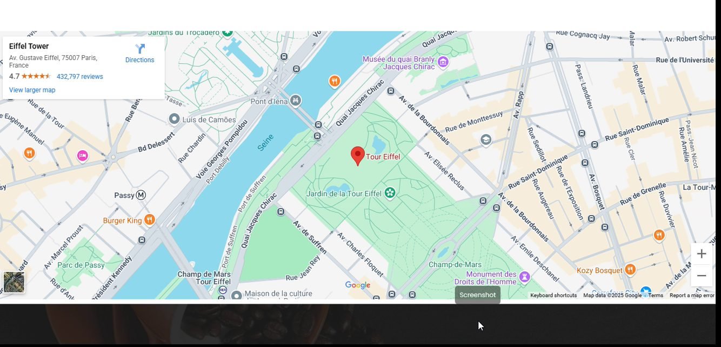This screenshot has height=347, width=721.
Task: Click the Jardin de la Tour Eiffel park icon
Action: (x=390, y=193)
